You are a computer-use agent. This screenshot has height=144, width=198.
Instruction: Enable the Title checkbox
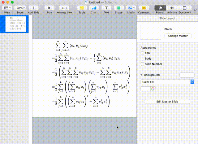click(x=142, y=53)
